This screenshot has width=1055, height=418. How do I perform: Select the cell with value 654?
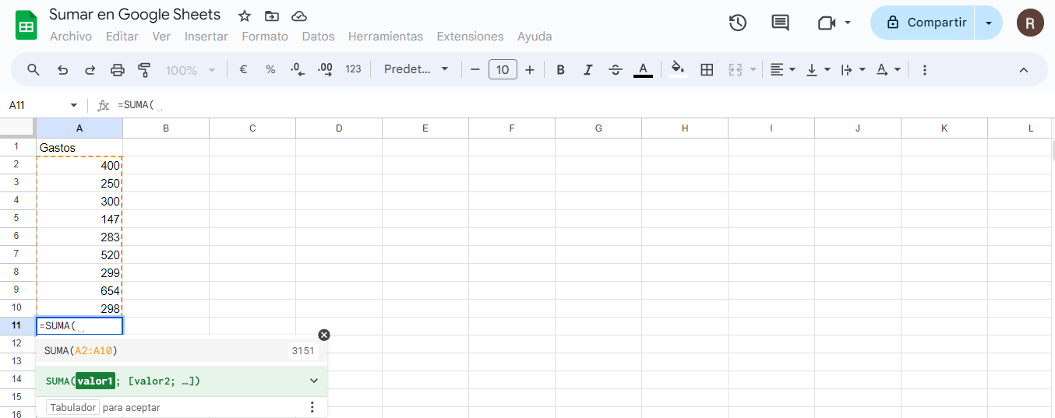tap(79, 290)
